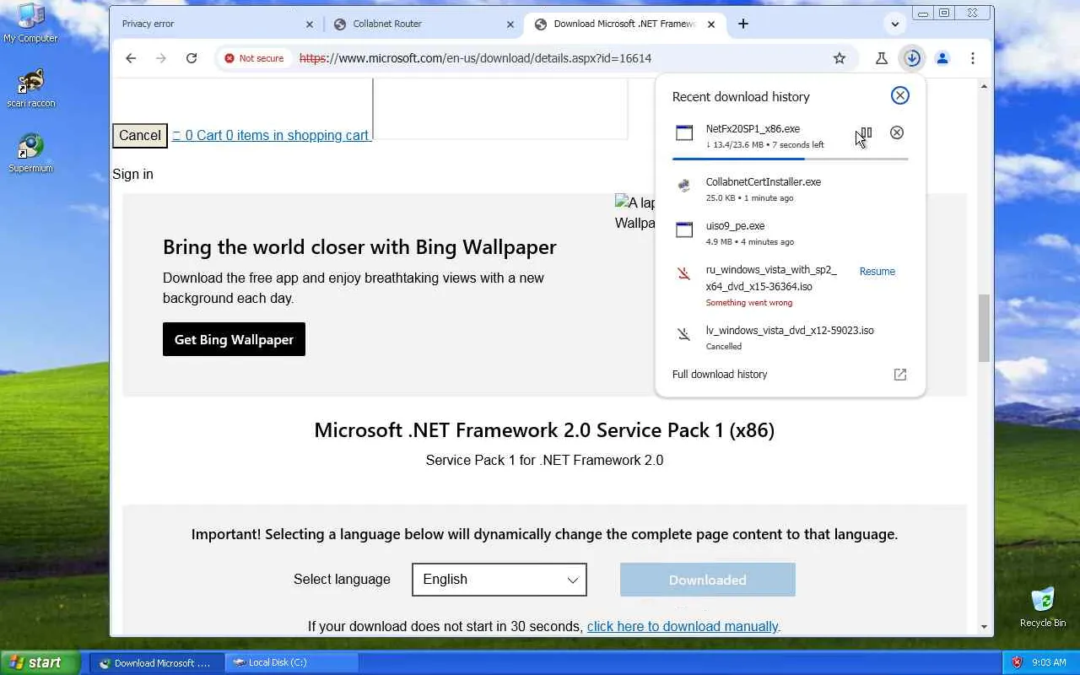Go back to the previous page

[x=131, y=58]
